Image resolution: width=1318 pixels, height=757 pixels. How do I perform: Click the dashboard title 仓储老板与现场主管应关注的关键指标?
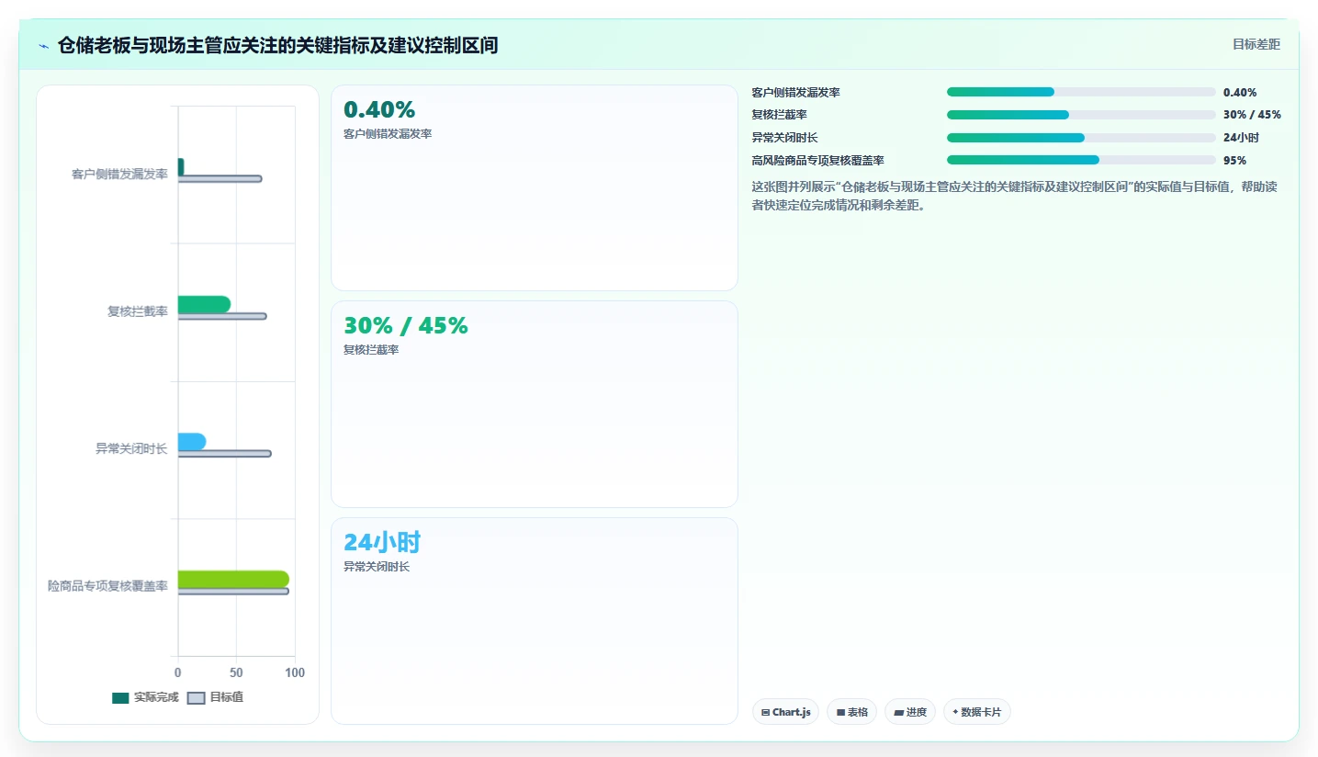pyautogui.click(x=277, y=45)
